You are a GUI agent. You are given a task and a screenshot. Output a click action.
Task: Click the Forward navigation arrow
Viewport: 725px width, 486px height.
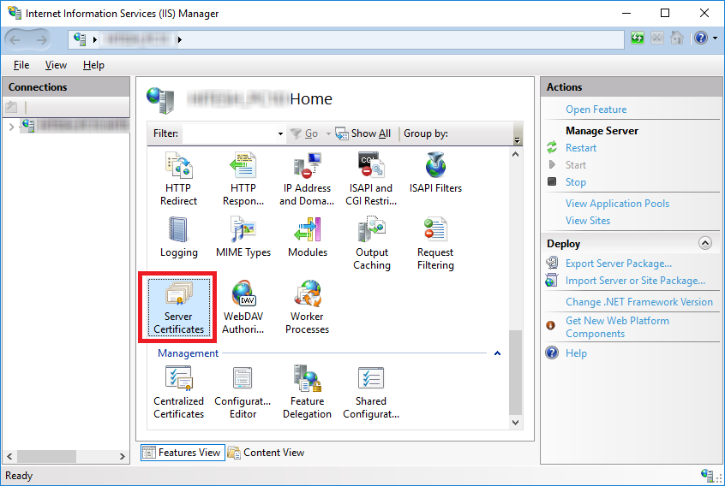(x=42, y=39)
